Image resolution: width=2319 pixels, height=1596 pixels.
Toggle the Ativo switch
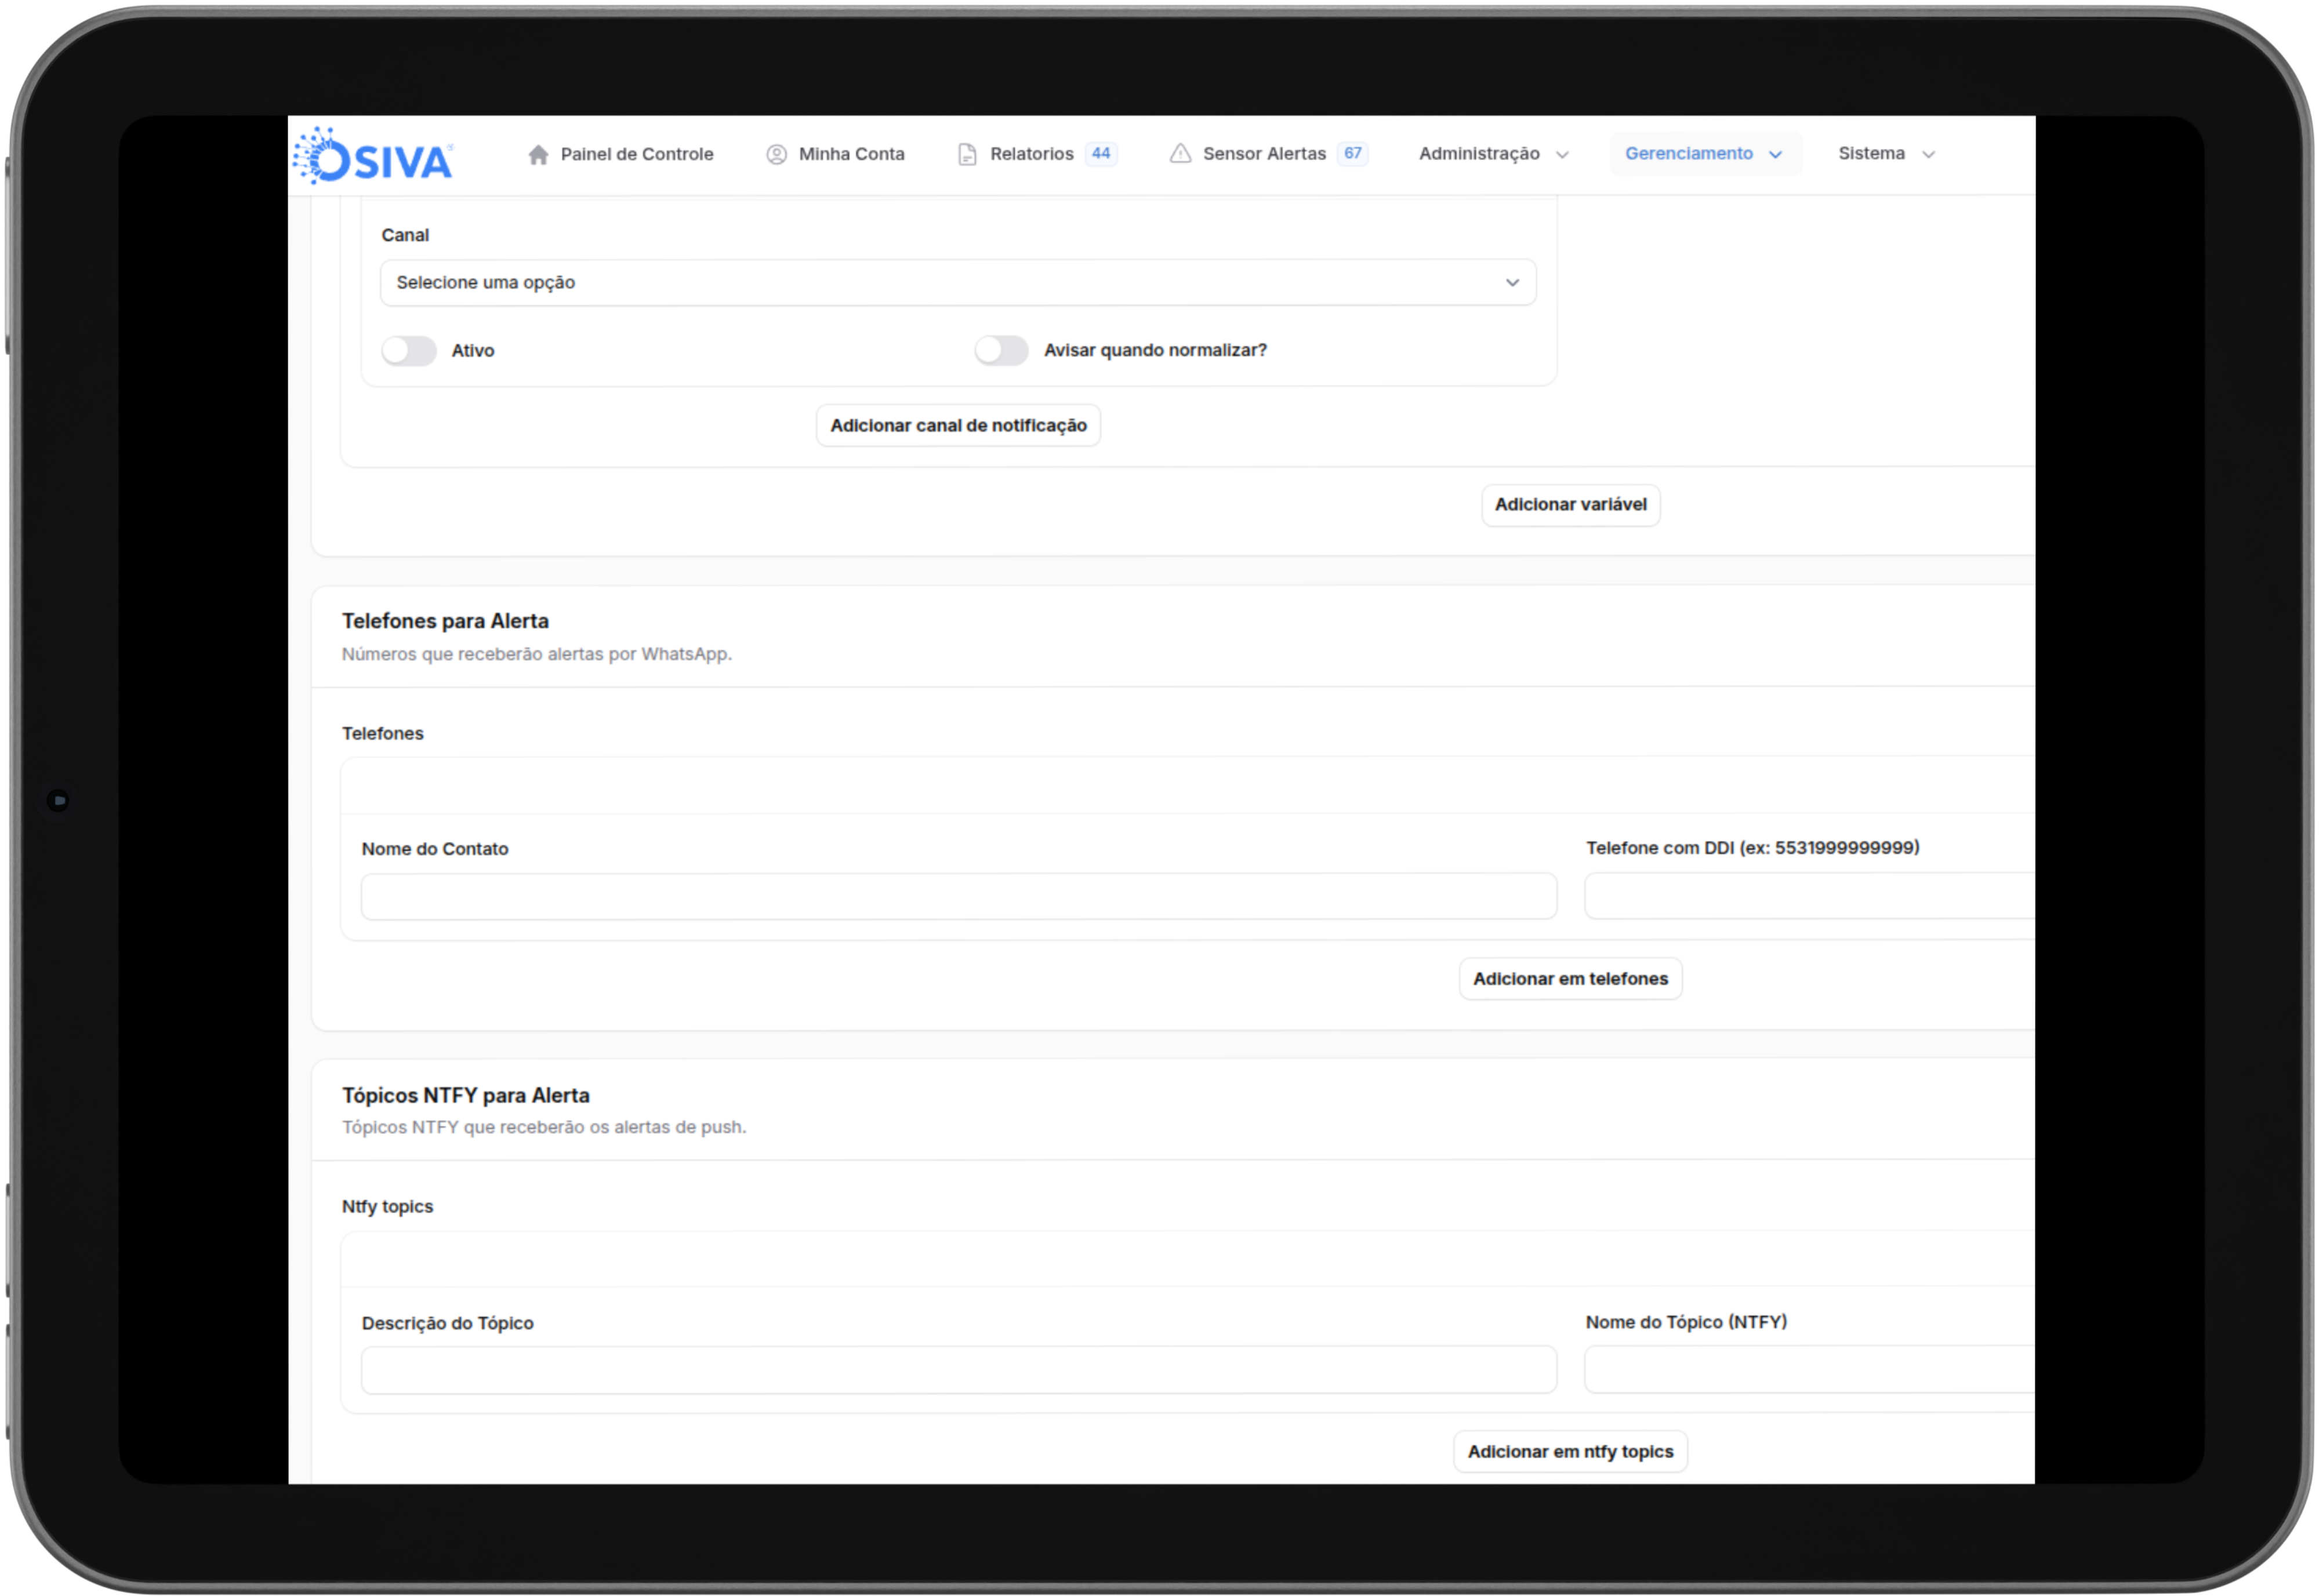tap(409, 351)
